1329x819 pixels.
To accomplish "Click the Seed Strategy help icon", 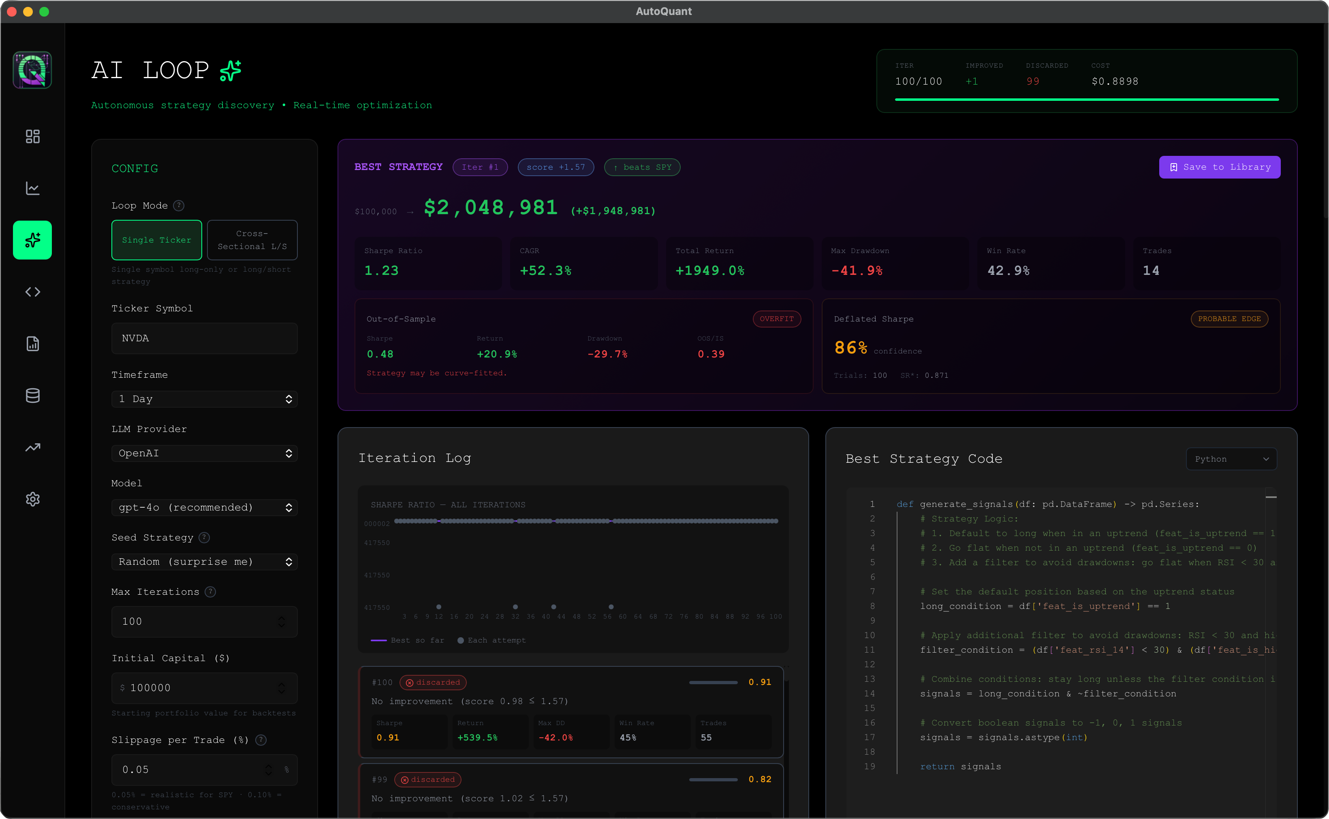I will click(204, 537).
